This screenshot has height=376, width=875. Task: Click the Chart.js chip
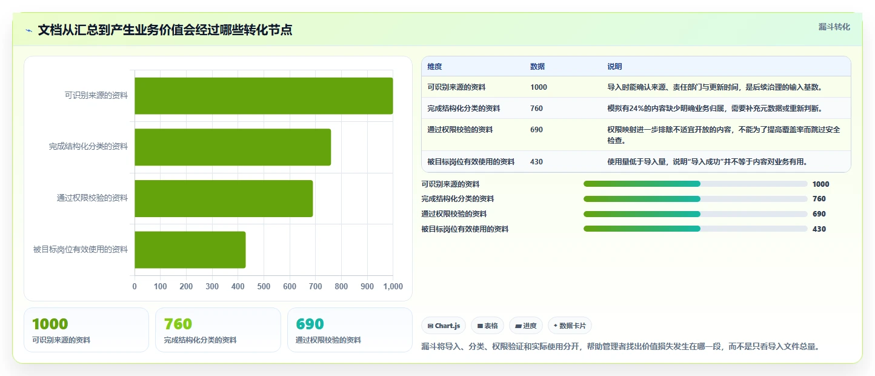(444, 326)
